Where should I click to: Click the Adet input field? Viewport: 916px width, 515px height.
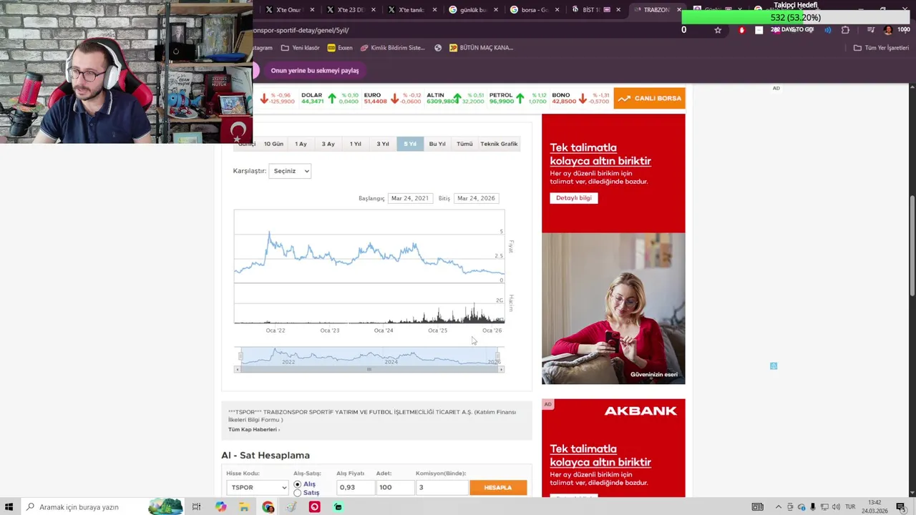point(394,488)
